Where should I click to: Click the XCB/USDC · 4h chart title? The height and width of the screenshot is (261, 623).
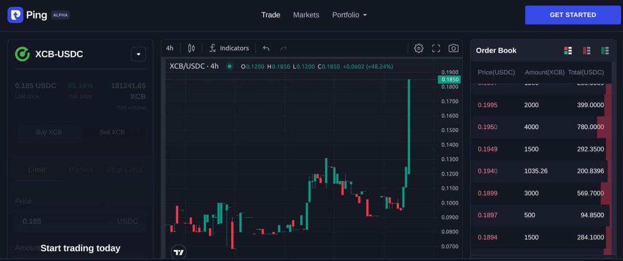click(x=194, y=66)
